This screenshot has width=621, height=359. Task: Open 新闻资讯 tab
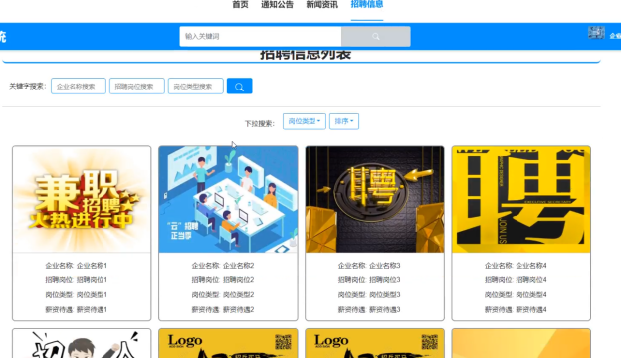pos(322,5)
